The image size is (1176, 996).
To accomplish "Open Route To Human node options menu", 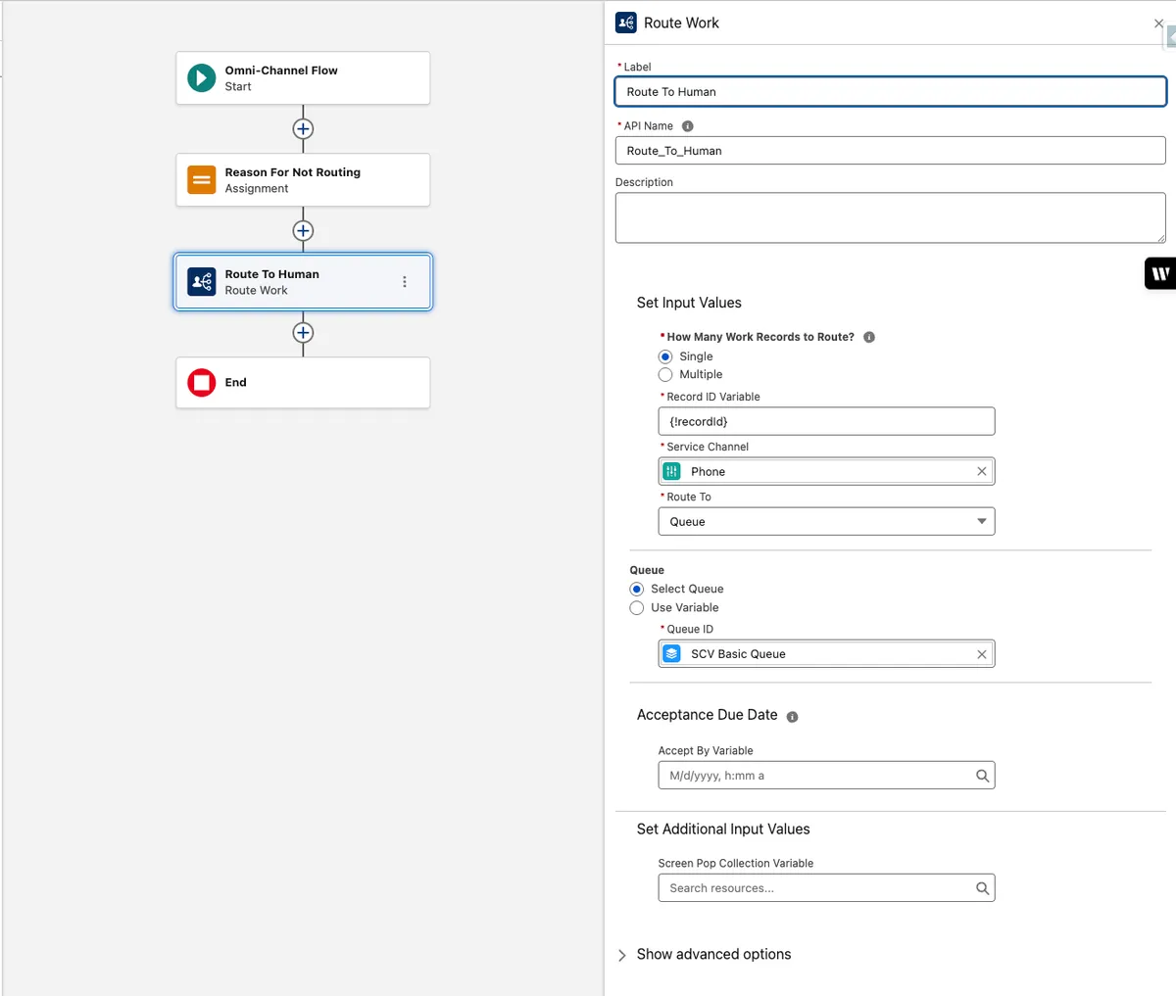I will point(405,282).
